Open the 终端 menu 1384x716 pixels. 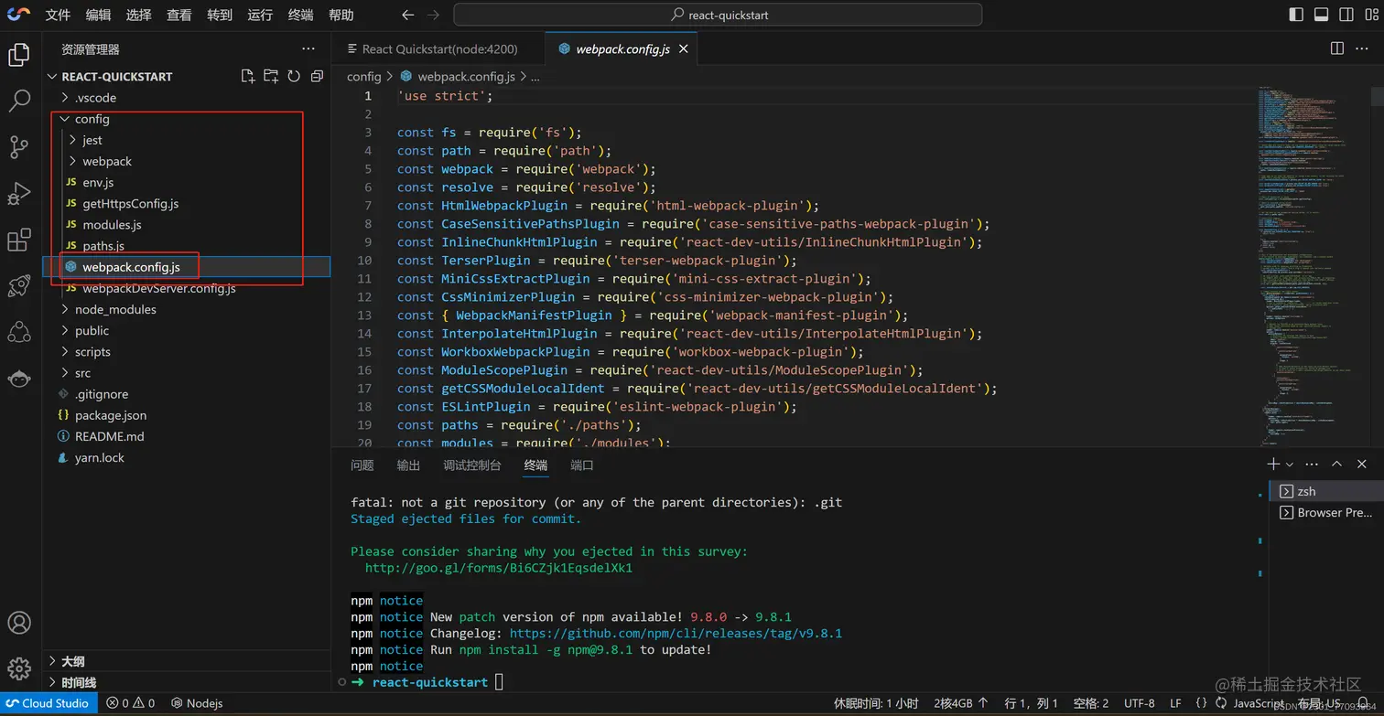click(x=300, y=15)
